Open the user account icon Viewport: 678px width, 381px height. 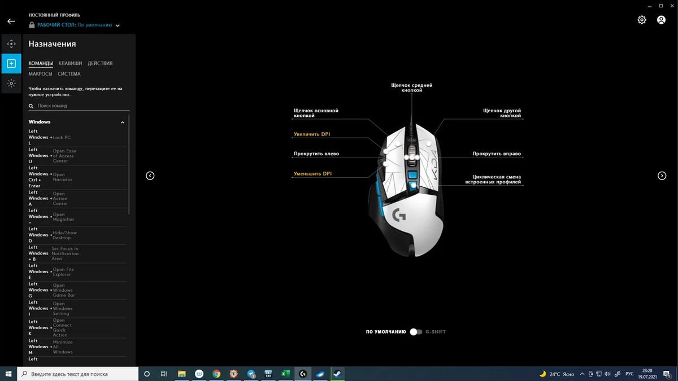661,20
